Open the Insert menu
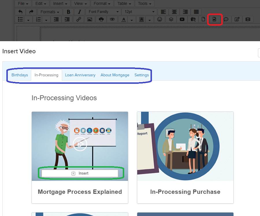Image resolution: width=260 pixels, height=216 pixels. pyautogui.click(x=60, y=3)
